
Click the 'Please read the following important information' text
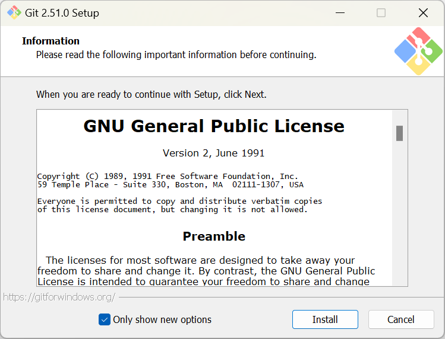coord(176,55)
